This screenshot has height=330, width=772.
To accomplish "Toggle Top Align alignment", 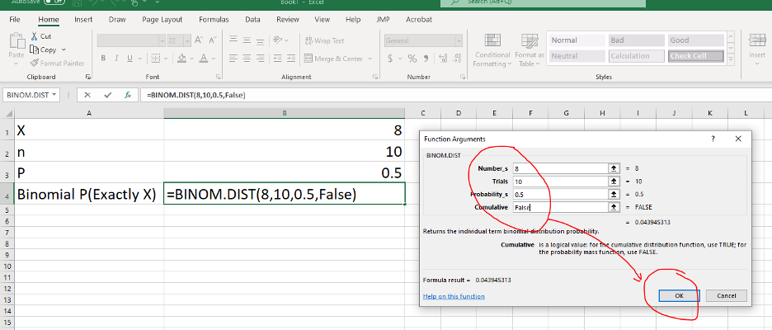I will (233, 40).
